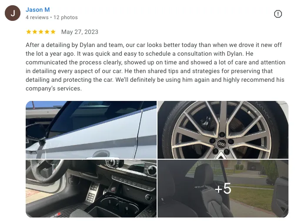Click the third star of the rating
This screenshot has height=221, width=295.
[41, 32]
